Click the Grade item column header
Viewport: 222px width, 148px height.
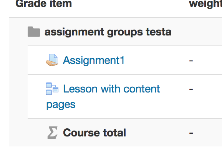(x=44, y=3)
